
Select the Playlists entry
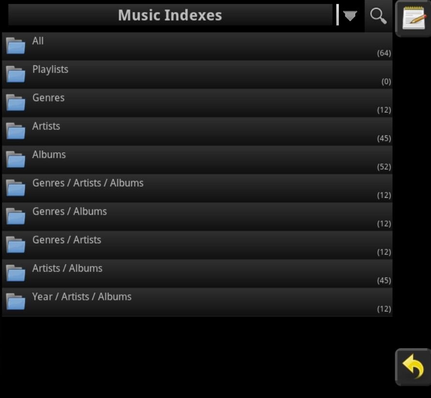click(x=197, y=74)
